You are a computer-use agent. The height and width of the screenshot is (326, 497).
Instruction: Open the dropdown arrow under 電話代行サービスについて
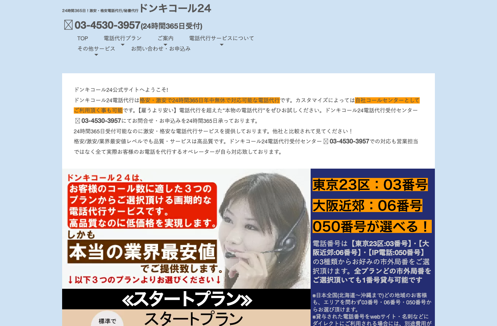(x=222, y=45)
